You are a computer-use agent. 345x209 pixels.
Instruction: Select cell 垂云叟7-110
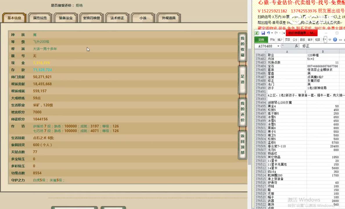coord(287,146)
